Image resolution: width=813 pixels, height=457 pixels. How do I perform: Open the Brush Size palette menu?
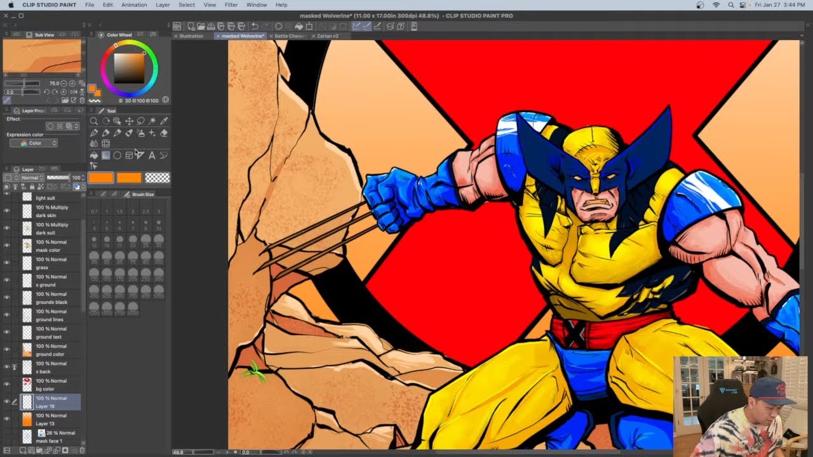point(91,194)
